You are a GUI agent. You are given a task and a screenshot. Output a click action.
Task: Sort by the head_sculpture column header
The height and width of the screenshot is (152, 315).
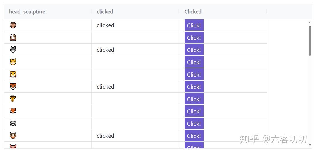click(x=27, y=12)
